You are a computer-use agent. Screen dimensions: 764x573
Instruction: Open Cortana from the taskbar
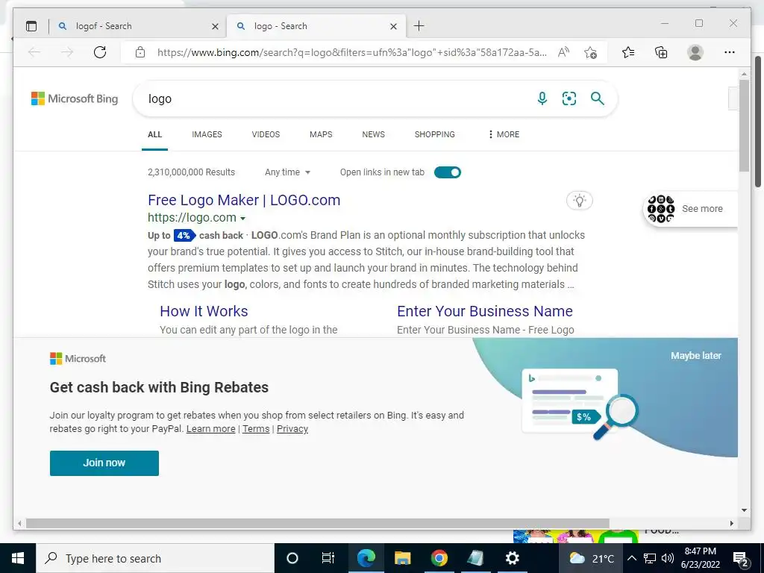pos(292,558)
